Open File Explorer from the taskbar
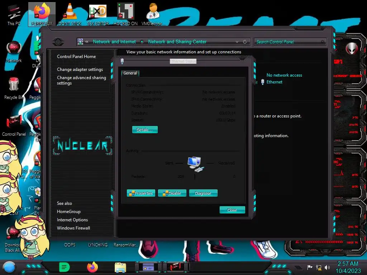Viewport: 367px width, 275px height. 120,267
